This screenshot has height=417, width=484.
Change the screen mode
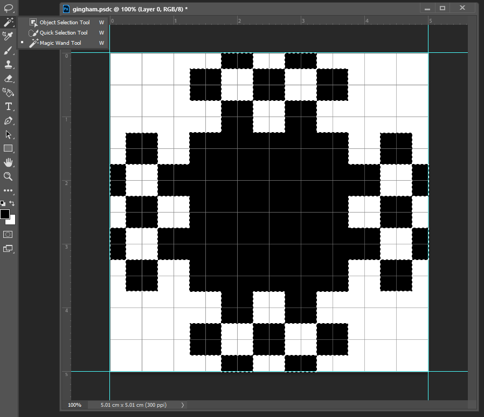click(x=8, y=249)
